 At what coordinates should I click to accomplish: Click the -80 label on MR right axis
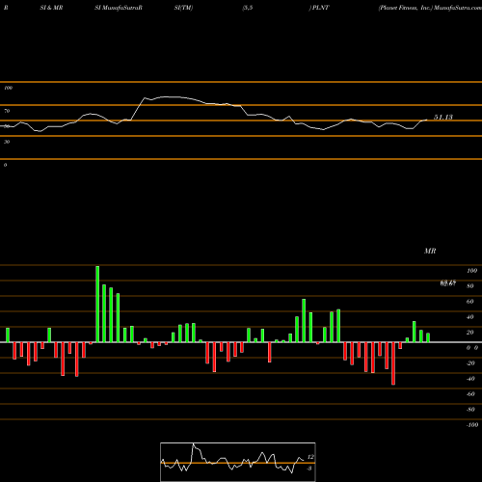coord(470,410)
